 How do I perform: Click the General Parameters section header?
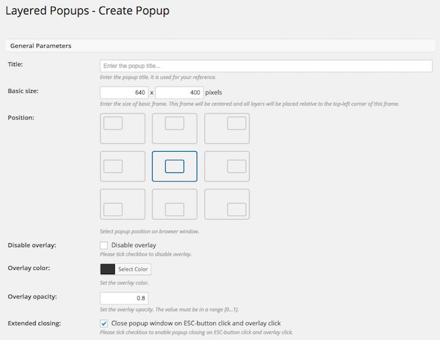[x=220, y=46]
